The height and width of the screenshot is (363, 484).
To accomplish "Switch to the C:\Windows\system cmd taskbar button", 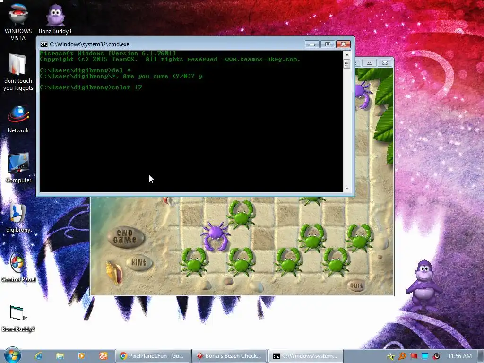I will (306, 356).
